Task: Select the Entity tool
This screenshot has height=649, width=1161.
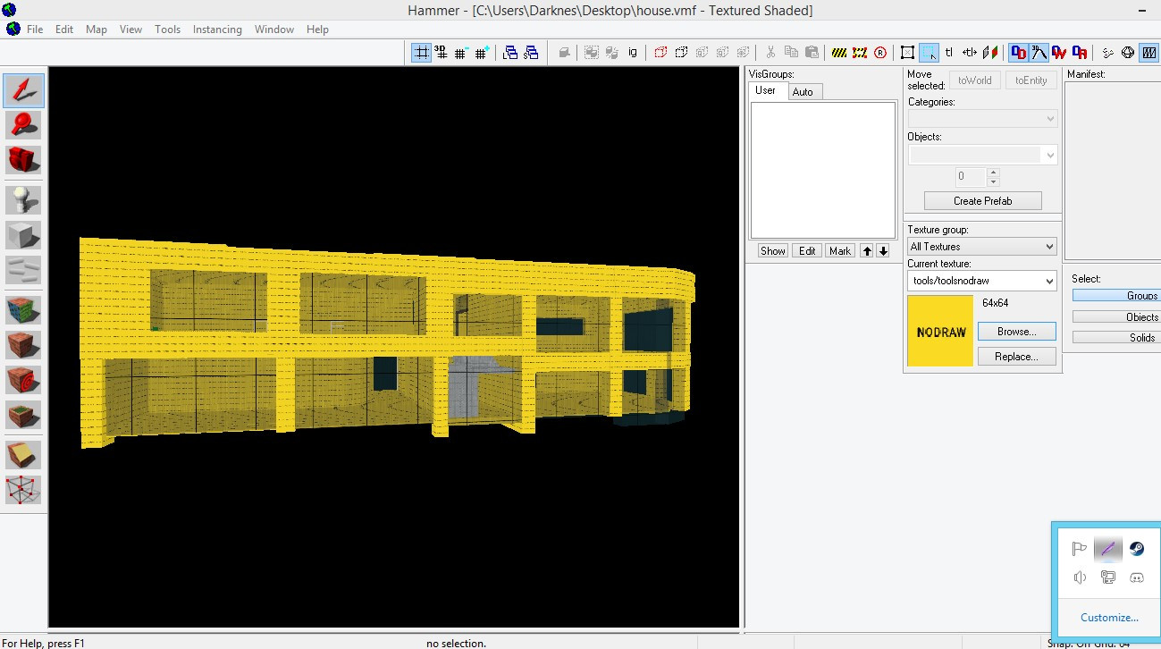Action: 22,199
